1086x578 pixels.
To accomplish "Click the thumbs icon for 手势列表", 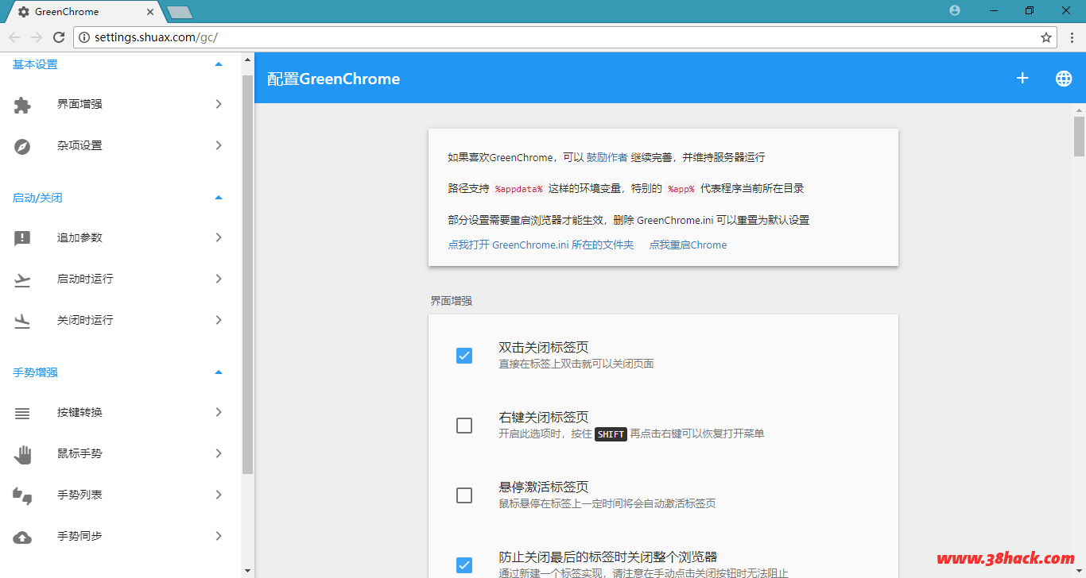I will [22, 496].
